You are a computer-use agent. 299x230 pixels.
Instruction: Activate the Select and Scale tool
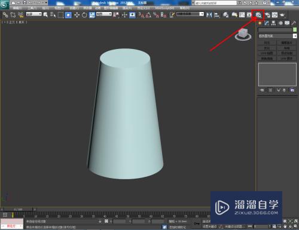point(92,15)
